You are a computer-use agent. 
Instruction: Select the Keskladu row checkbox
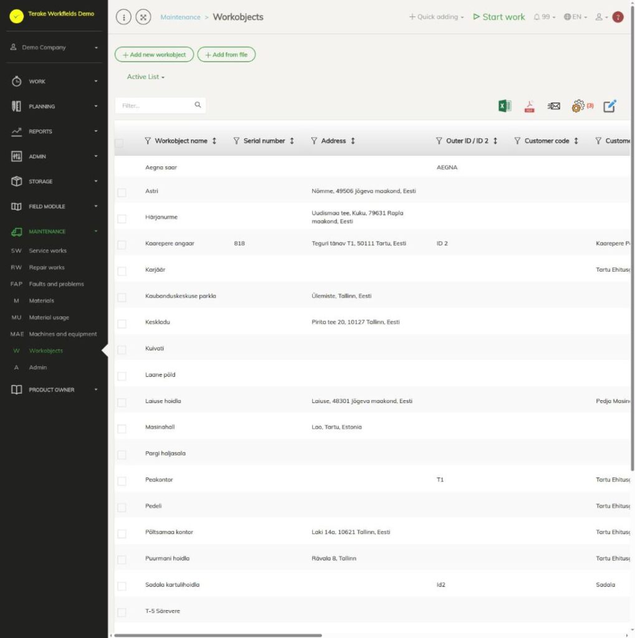coord(122,324)
